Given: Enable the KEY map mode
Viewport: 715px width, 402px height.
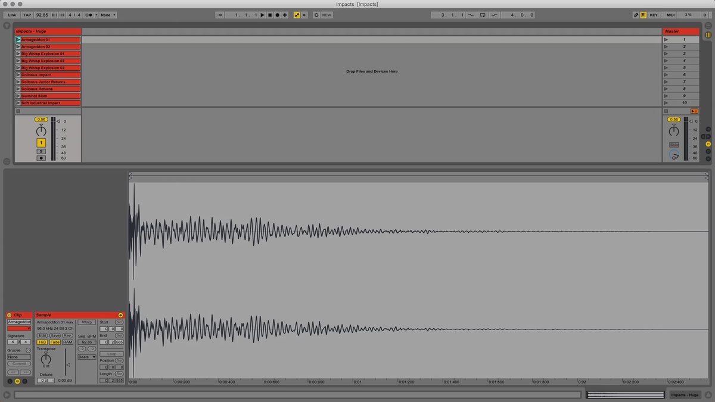Looking at the screenshot, I should (x=654, y=15).
